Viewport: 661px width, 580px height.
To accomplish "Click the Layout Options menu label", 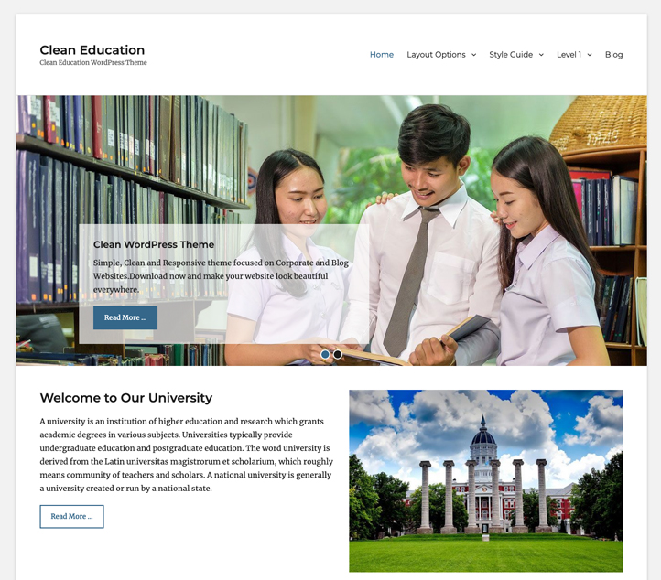I will point(436,55).
